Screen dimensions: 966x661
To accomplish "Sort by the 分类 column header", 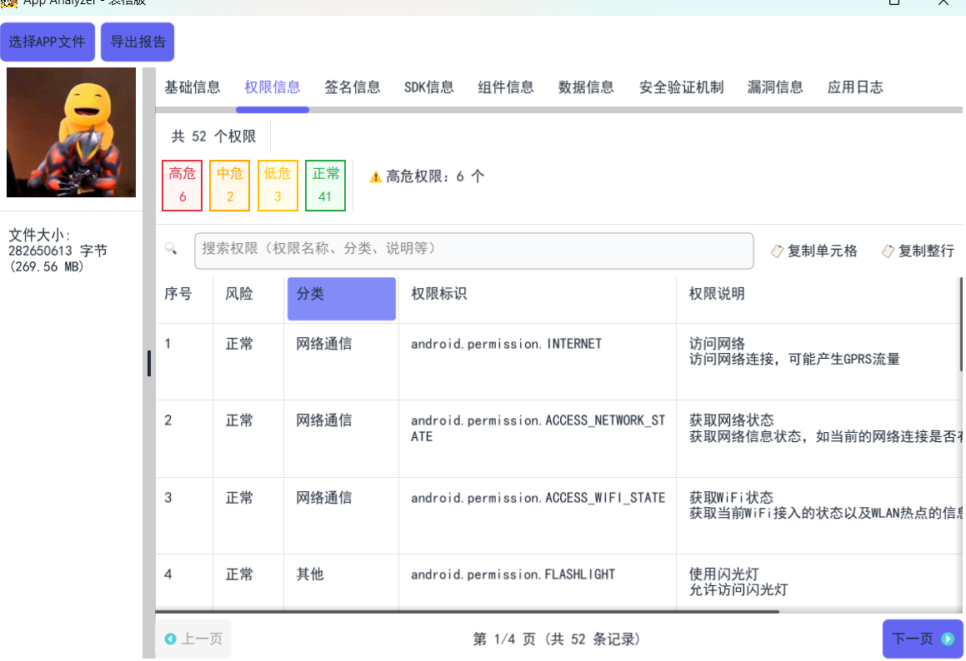I will (x=341, y=298).
